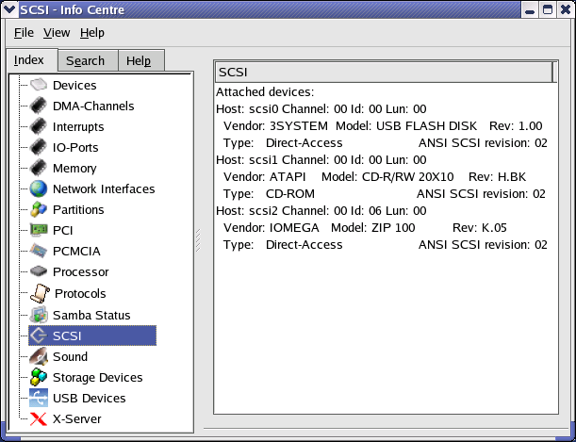The height and width of the screenshot is (442, 576).
Task: Open the Help menu in the menu bar
Action: coord(92,33)
